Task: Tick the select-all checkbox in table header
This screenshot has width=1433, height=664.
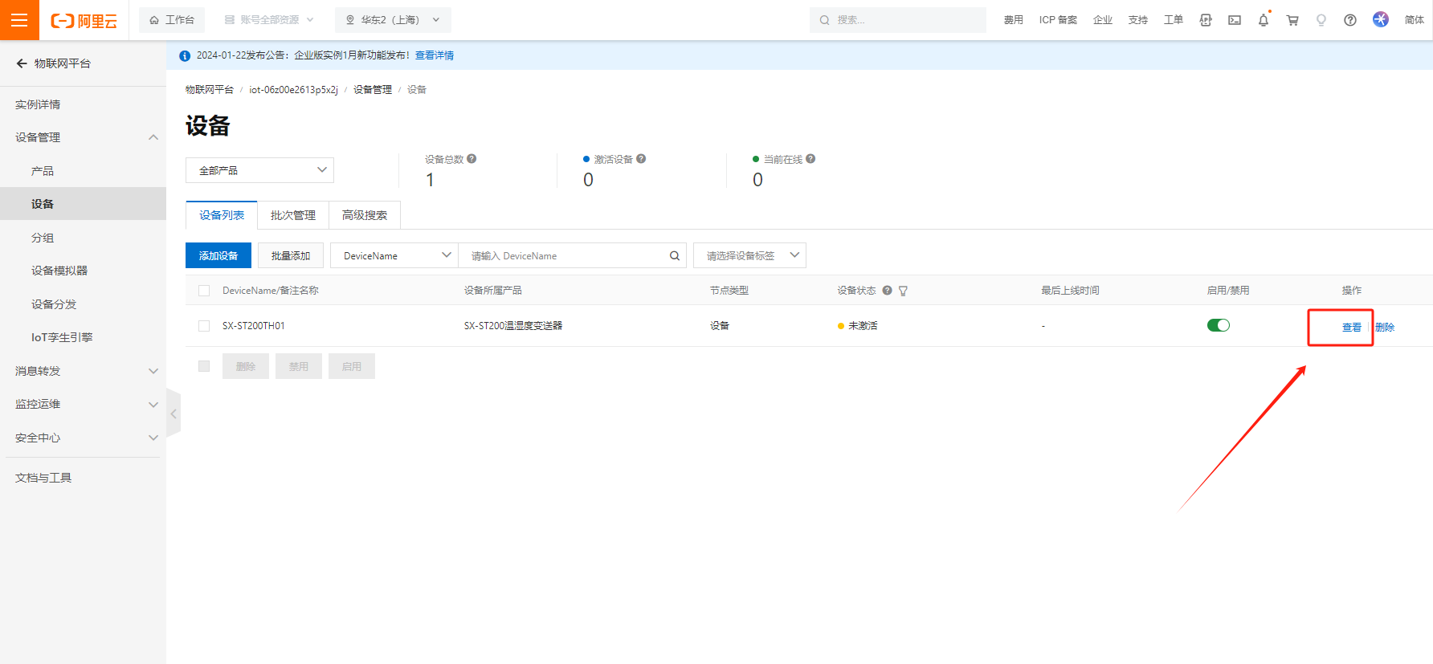Action: [204, 291]
